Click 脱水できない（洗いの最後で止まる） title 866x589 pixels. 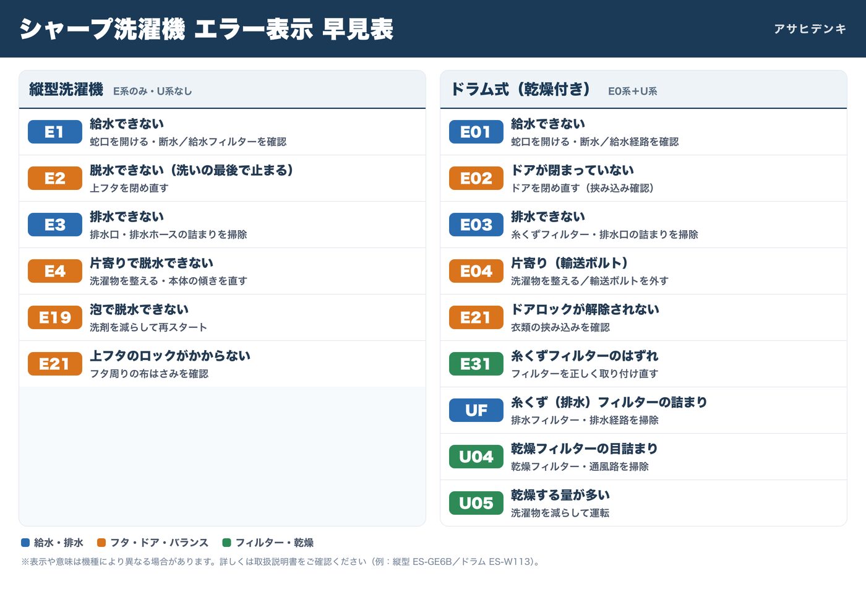point(192,170)
